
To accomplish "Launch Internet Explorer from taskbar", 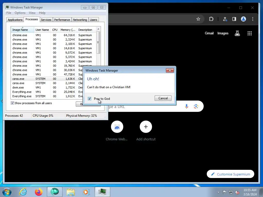I will tap(23, 192).
